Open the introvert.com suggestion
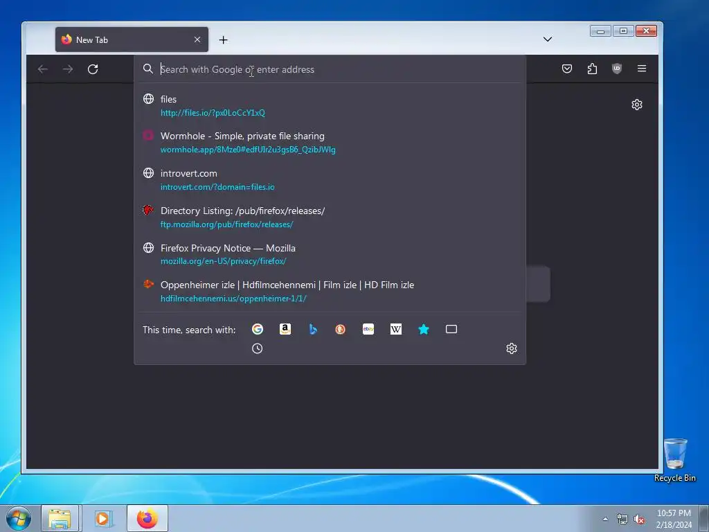The width and height of the screenshot is (709, 532). (330, 179)
